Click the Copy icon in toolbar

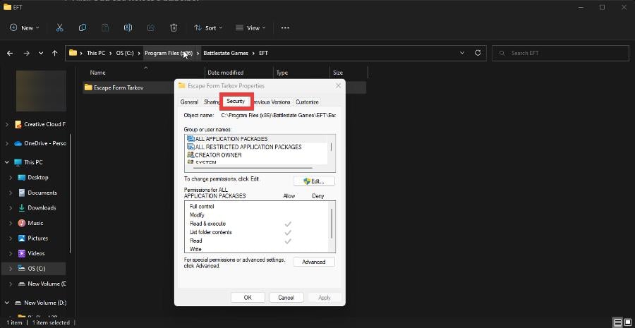[x=83, y=28]
